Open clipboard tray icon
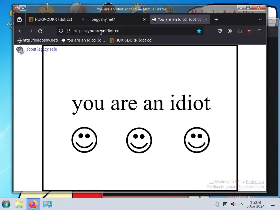Image resolution: width=280 pixels, height=210 pixels. tap(225, 204)
